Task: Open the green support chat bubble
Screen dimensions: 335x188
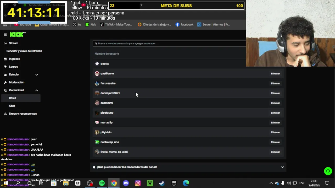Action: point(328,171)
